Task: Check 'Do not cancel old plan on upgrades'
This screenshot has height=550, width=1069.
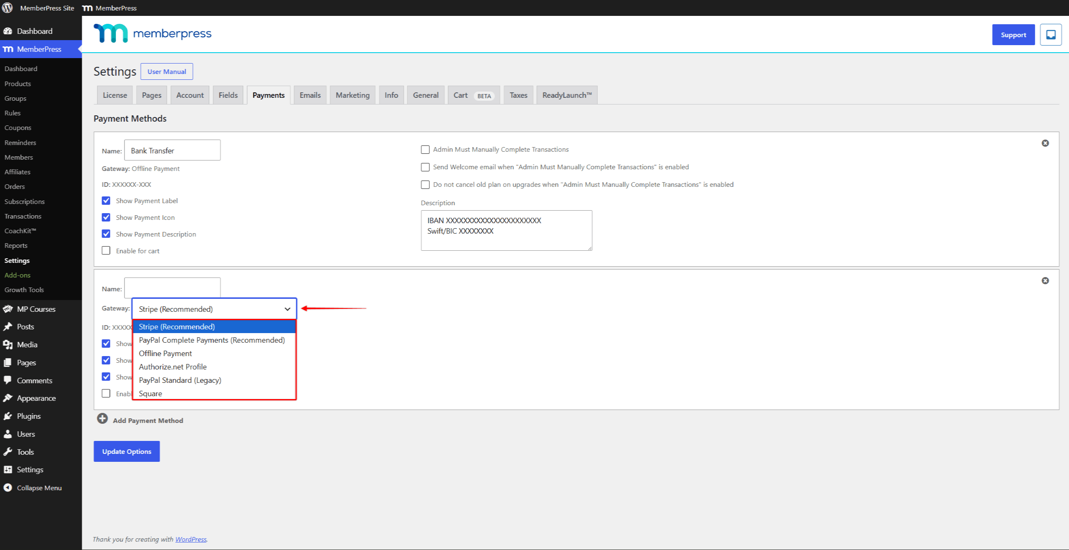Action: pyautogui.click(x=425, y=185)
